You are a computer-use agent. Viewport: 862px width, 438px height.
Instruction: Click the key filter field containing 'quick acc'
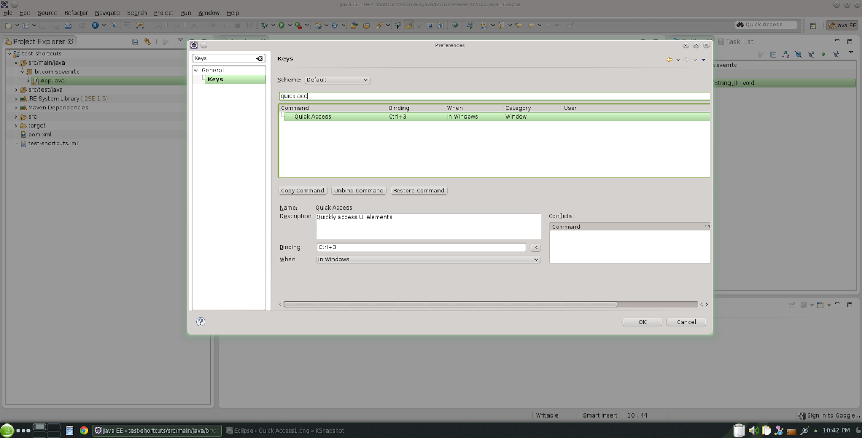coord(494,96)
